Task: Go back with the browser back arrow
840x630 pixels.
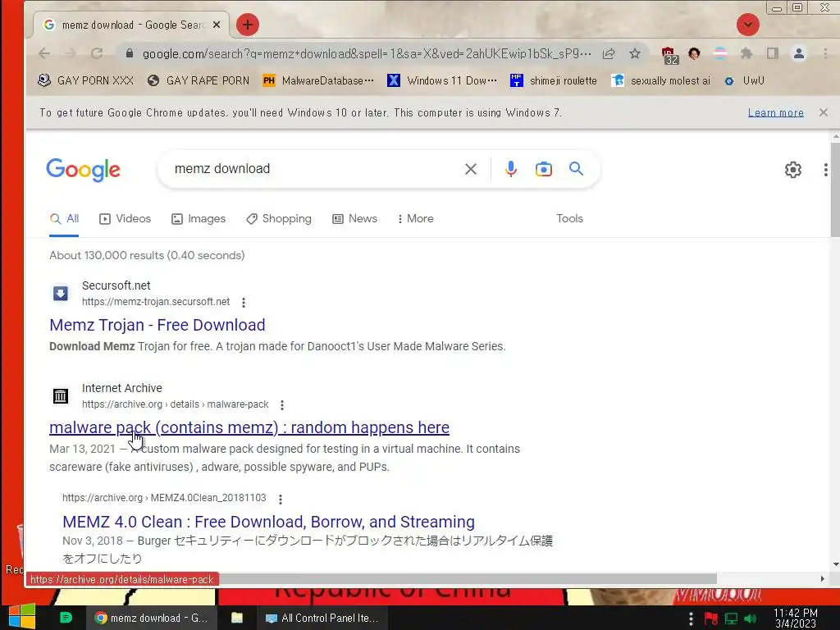Action: click(x=44, y=53)
